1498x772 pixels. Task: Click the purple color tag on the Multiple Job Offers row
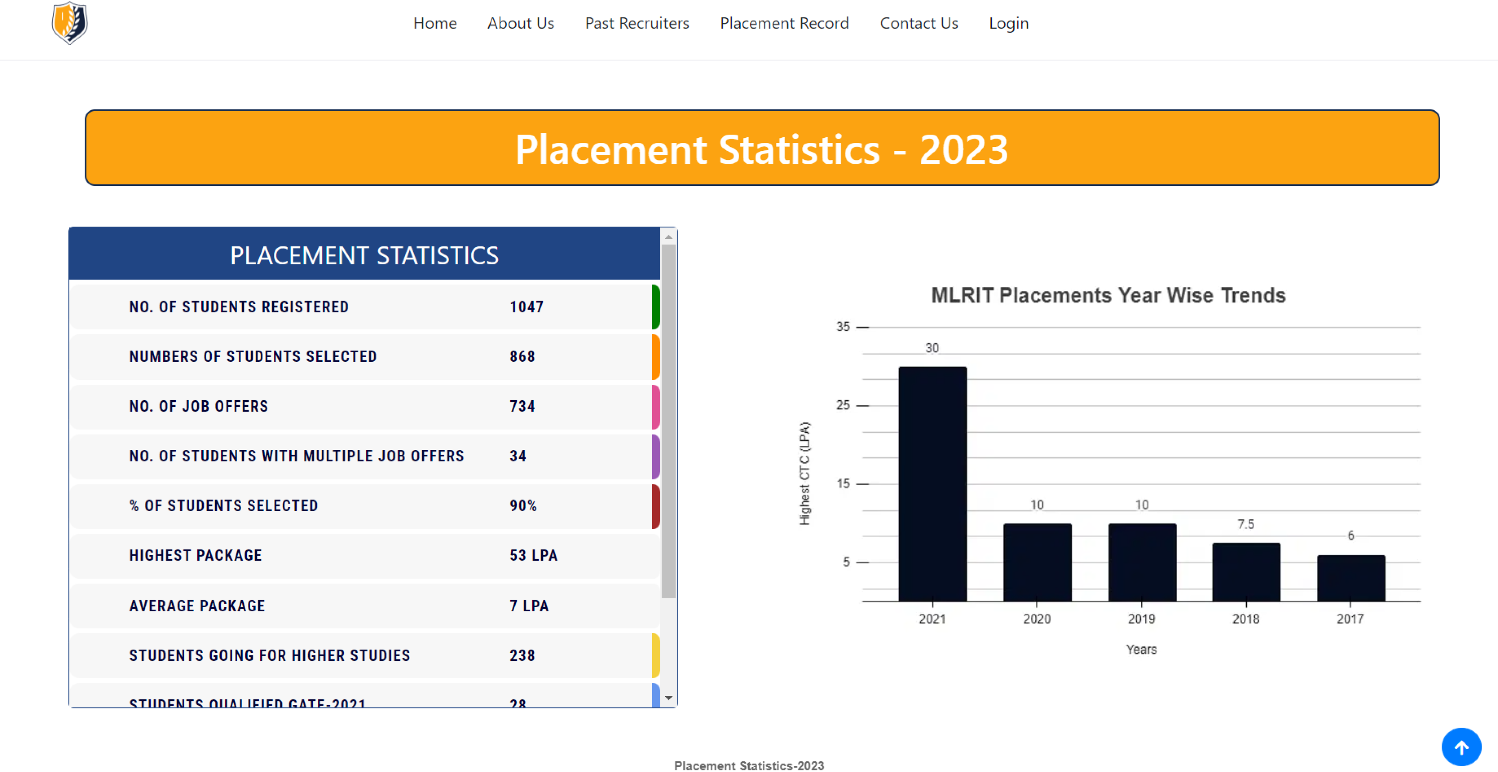coord(656,456)
